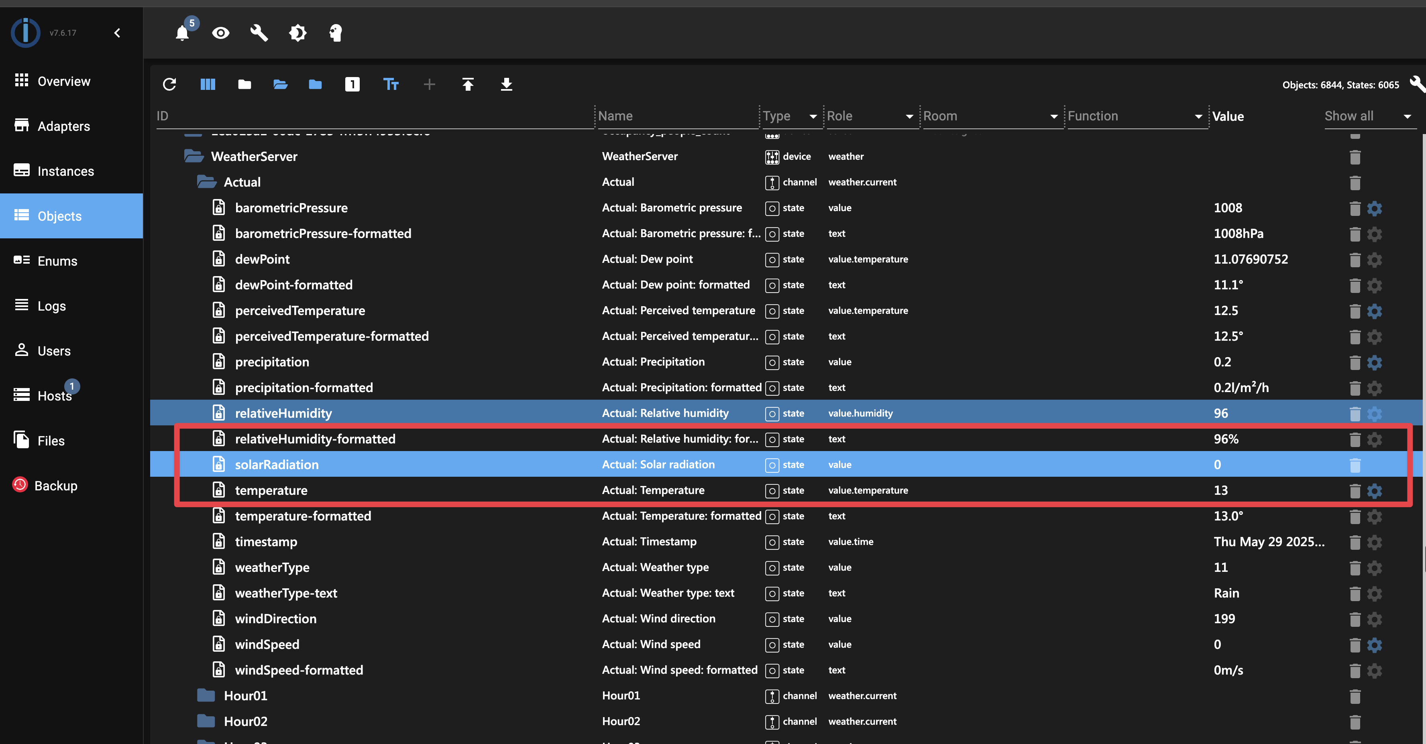
Task: Download objects with the down-arrow icon
Action: click(x=506, y=84)
